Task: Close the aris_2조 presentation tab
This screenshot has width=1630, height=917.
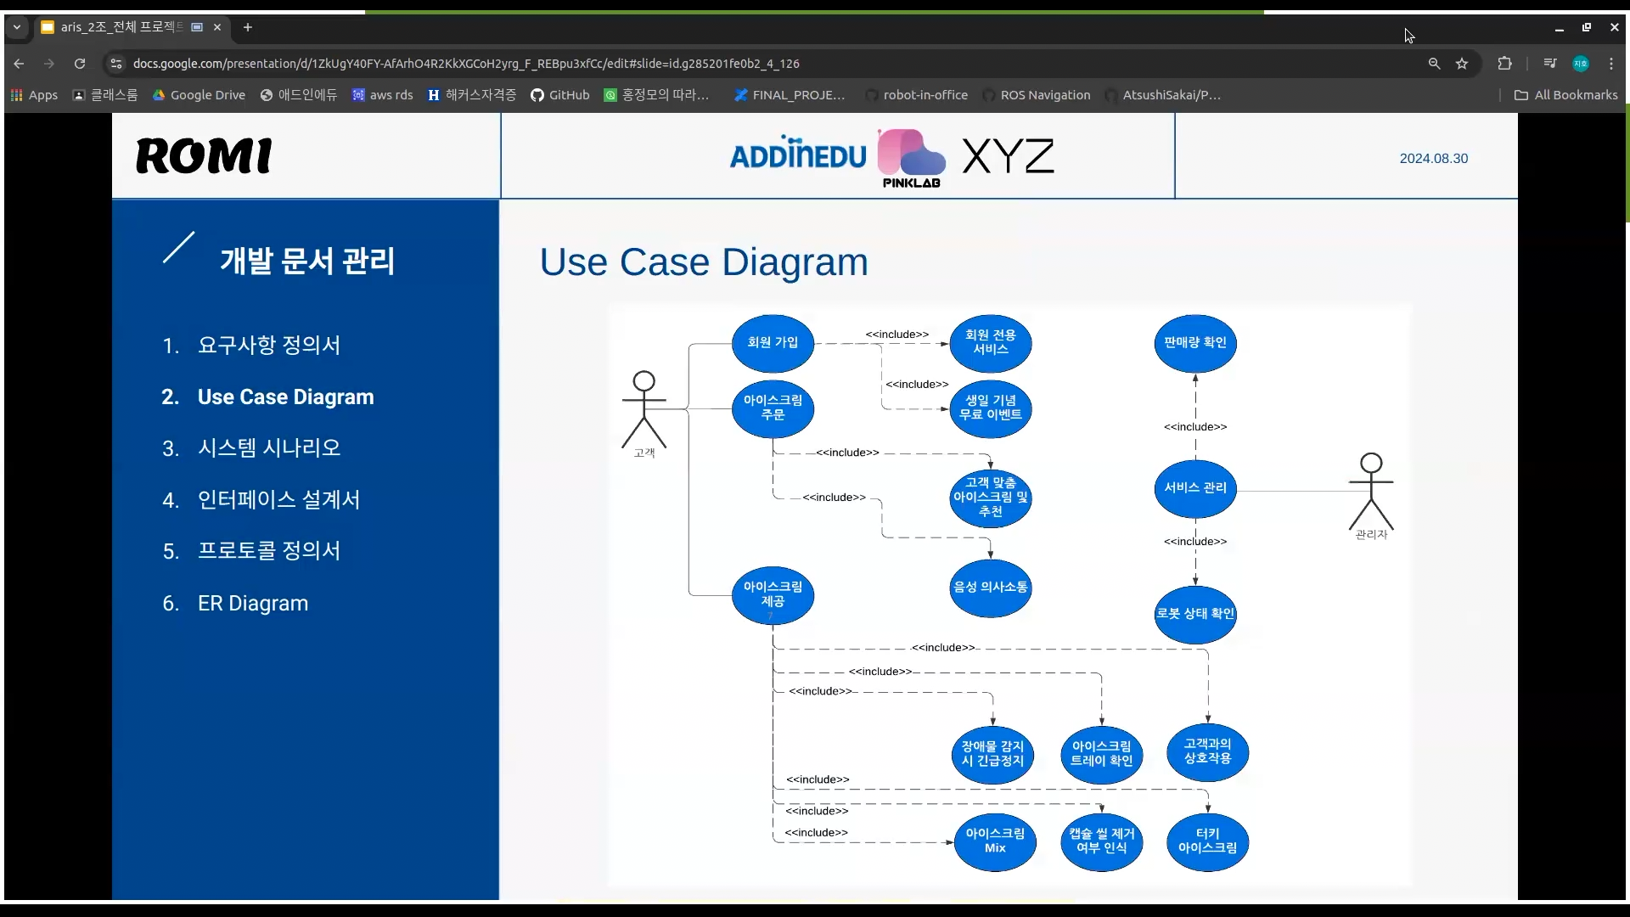Action: coord(217,27)
